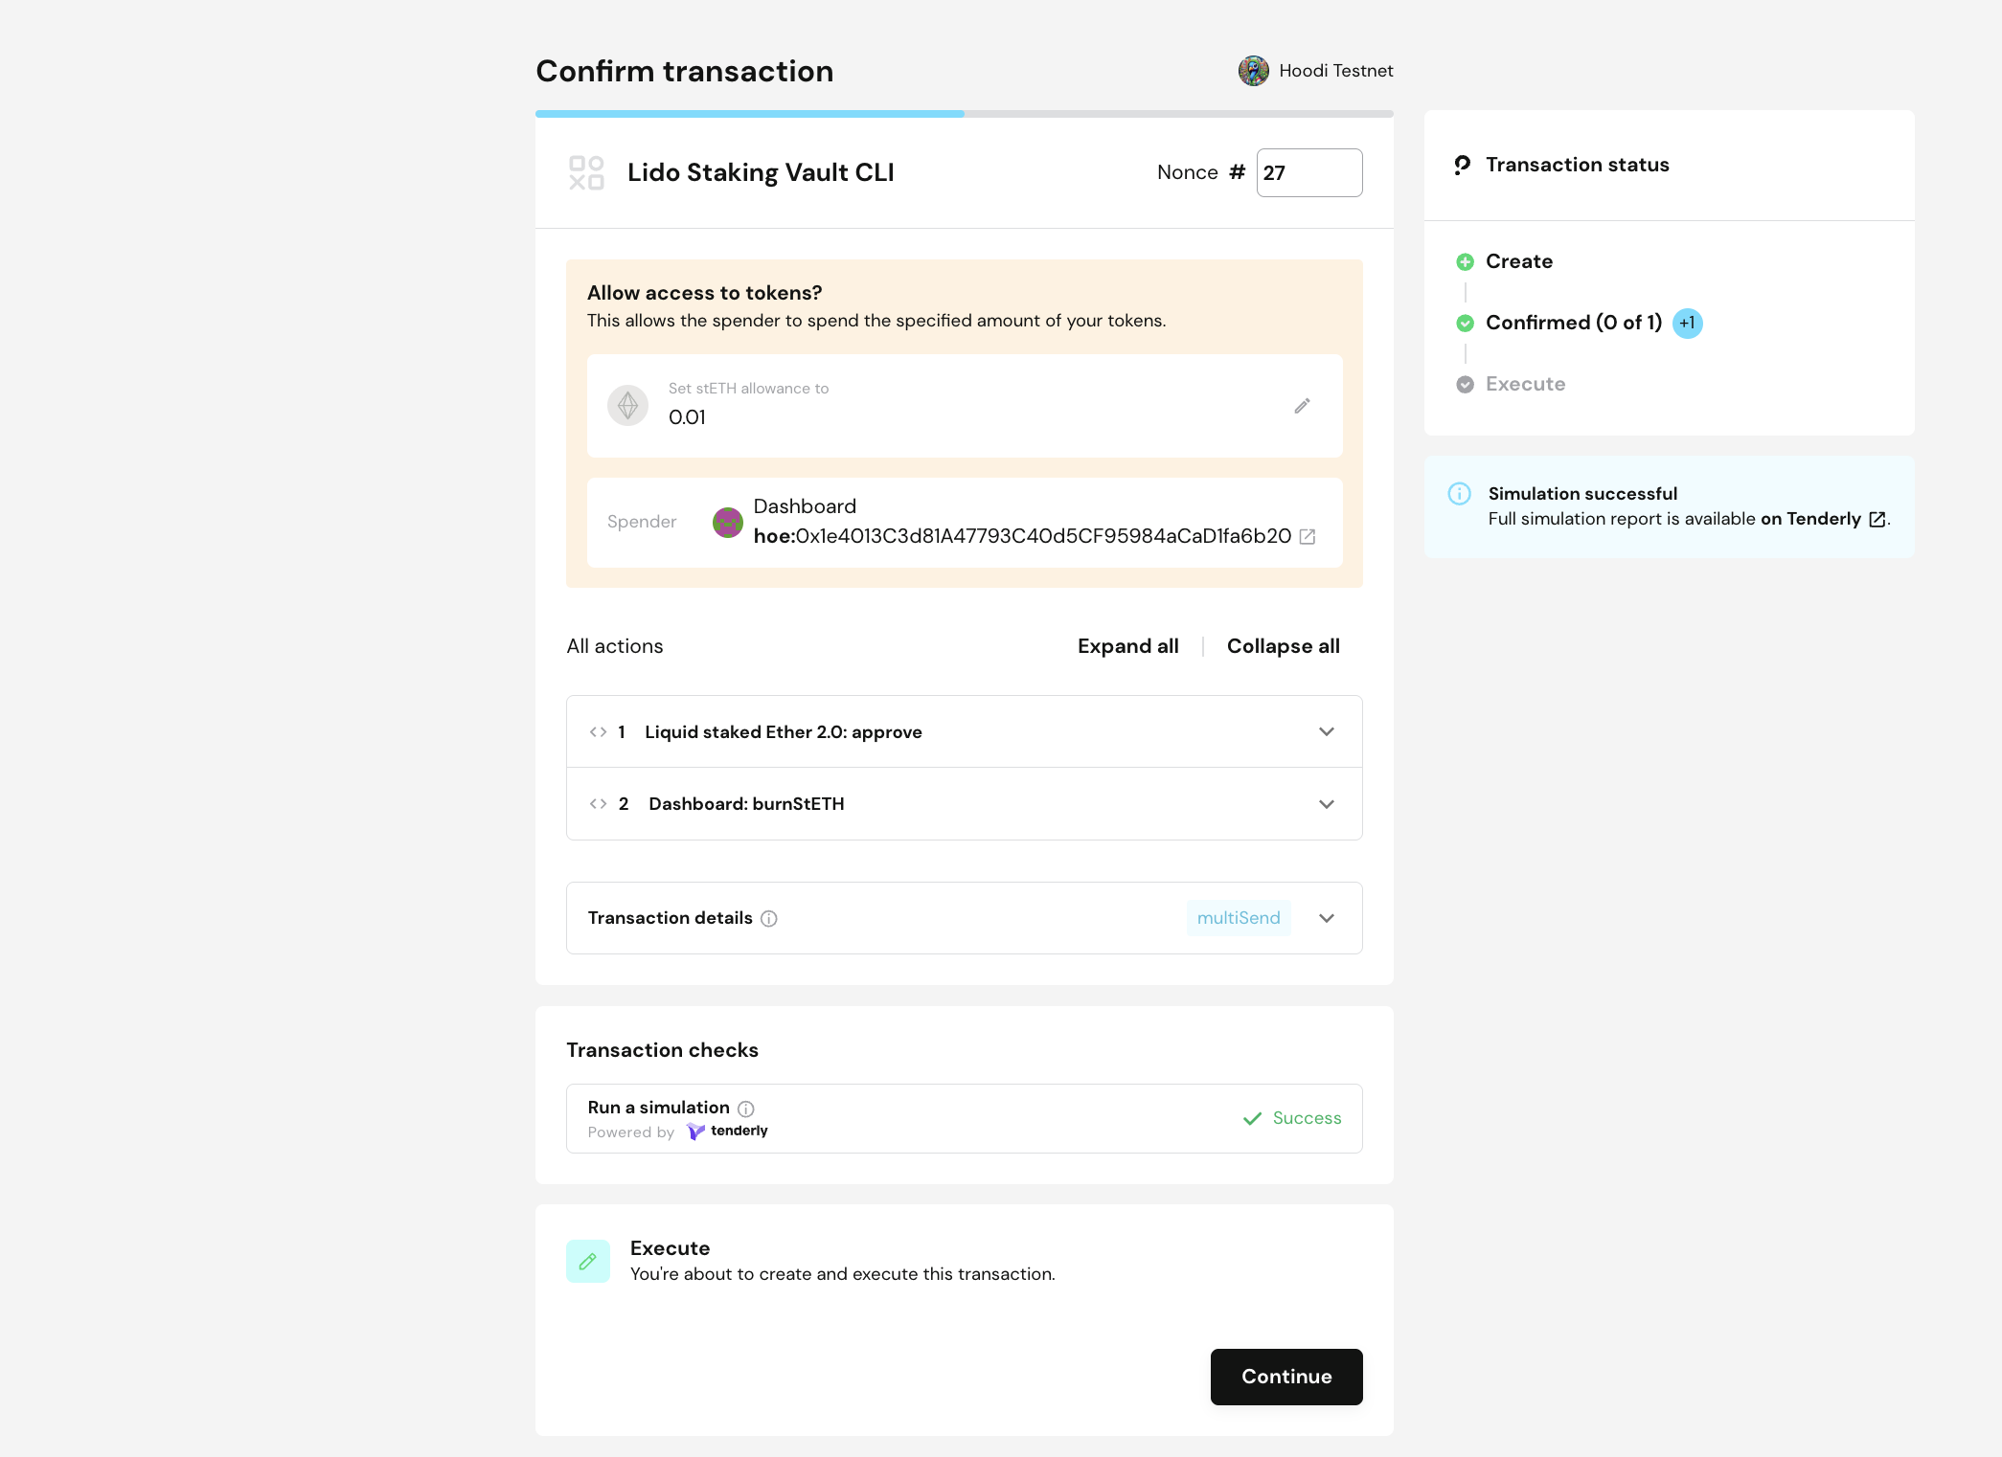This screenshot has height=1457, width=2002.
Task: Click the code icon beside approve action
Action: click(x=598, y=731)
